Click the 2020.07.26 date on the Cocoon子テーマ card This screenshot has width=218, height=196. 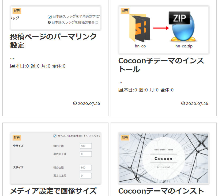coord(197,103)
